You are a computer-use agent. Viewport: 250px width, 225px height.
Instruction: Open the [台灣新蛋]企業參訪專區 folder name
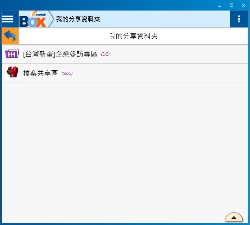(x=60, y=54)
